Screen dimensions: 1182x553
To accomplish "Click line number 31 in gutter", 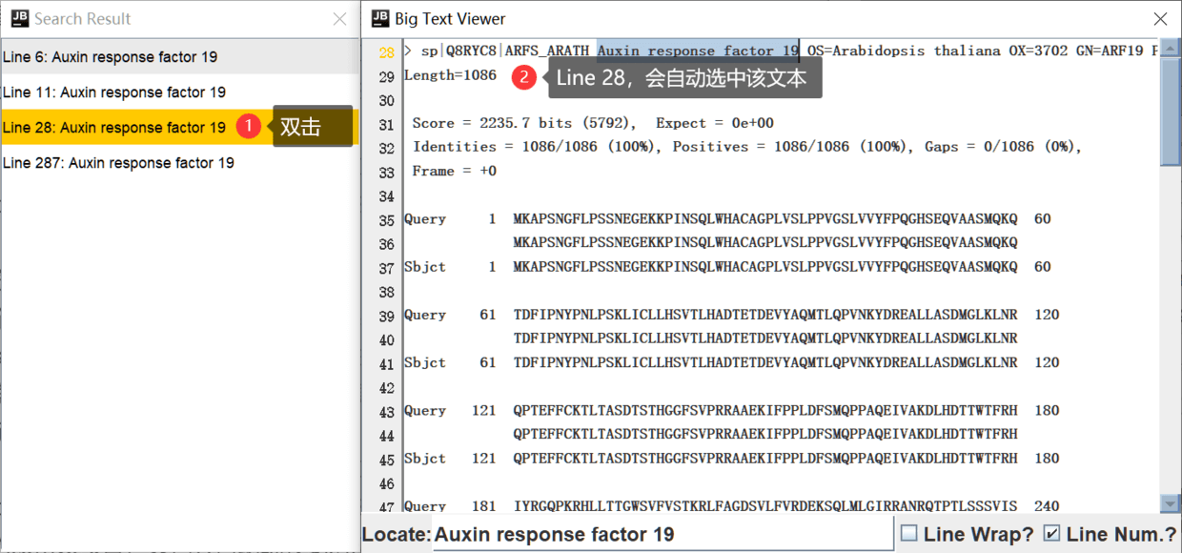I will (386, 125).
